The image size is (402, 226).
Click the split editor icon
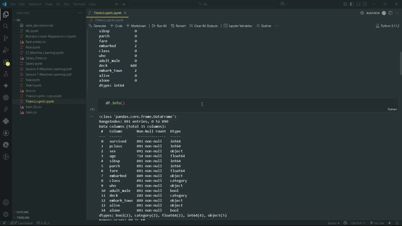(390, 13)
